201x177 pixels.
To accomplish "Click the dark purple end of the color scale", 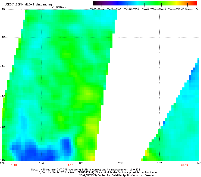I will point(96,3).
